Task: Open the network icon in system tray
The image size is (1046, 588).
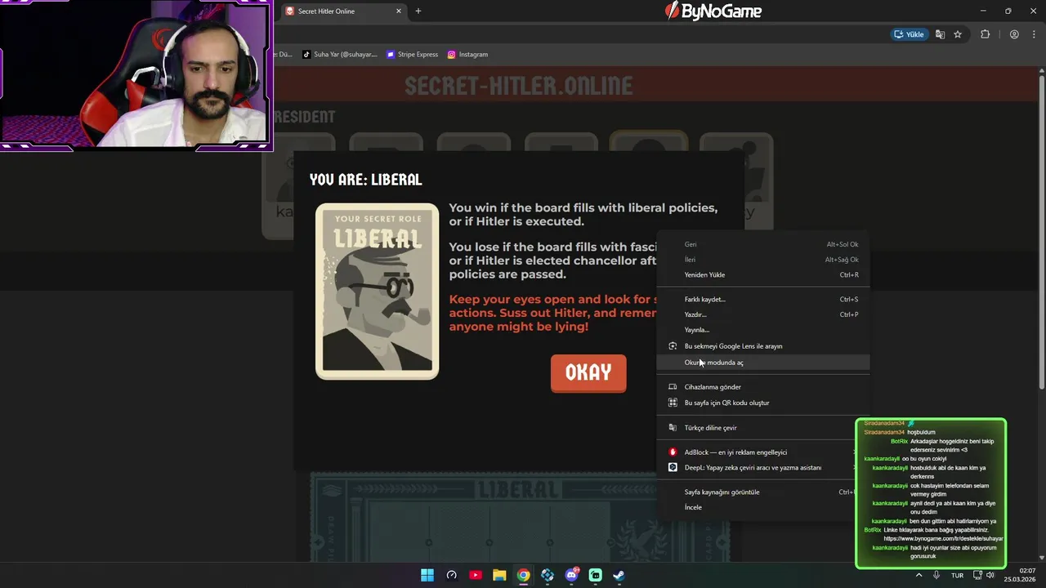Action: point(977,575)
